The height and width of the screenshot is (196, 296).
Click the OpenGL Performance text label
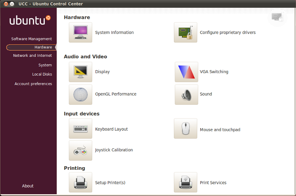[116, 94]
